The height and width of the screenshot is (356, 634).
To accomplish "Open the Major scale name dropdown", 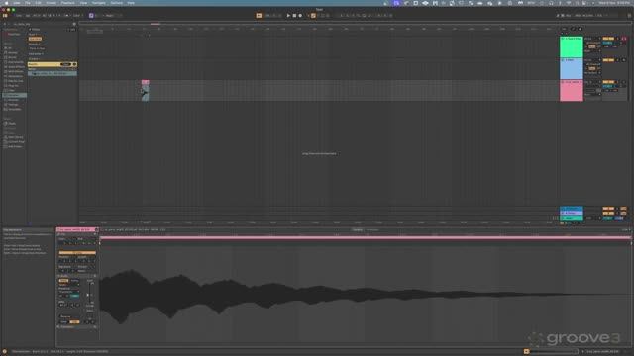I will tap(111, 16).
